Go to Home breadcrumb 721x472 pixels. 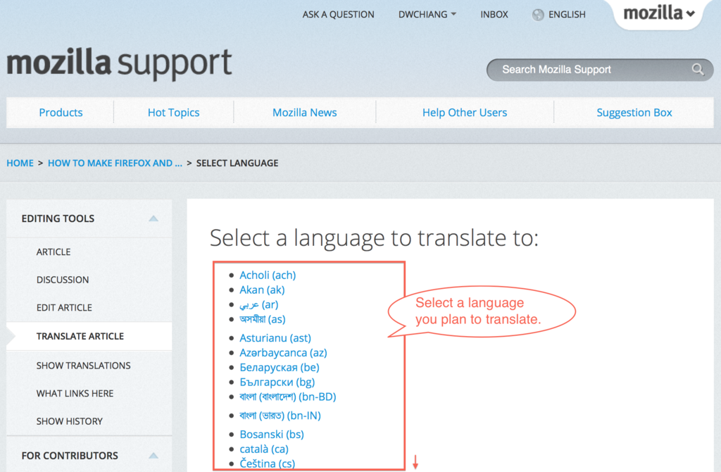coord(20,163)
